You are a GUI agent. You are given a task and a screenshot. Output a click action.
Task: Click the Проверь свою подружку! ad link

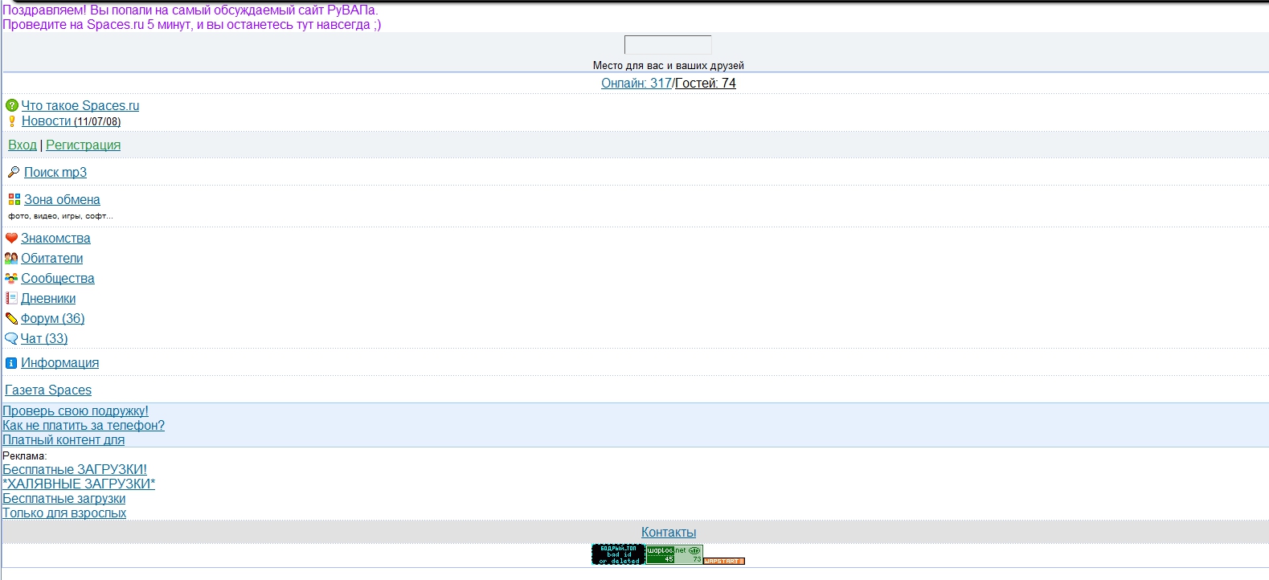click(76, 410)
